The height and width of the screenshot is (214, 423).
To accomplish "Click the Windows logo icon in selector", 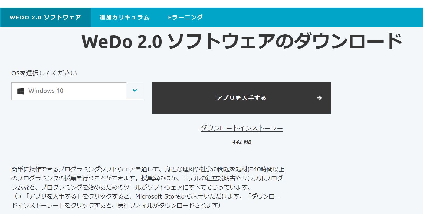I will click(21, 91).
